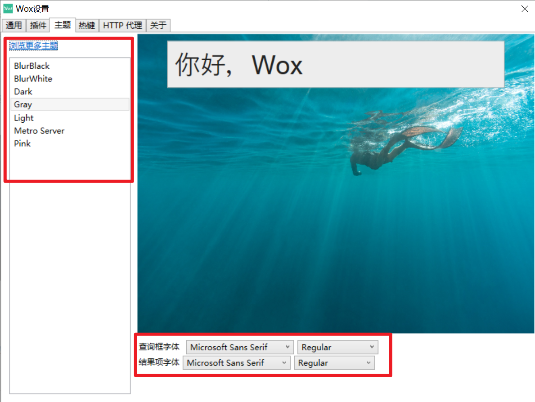Open the 关于 tab
This screenshot has height=402, width=535.
[x=157, y=25]
